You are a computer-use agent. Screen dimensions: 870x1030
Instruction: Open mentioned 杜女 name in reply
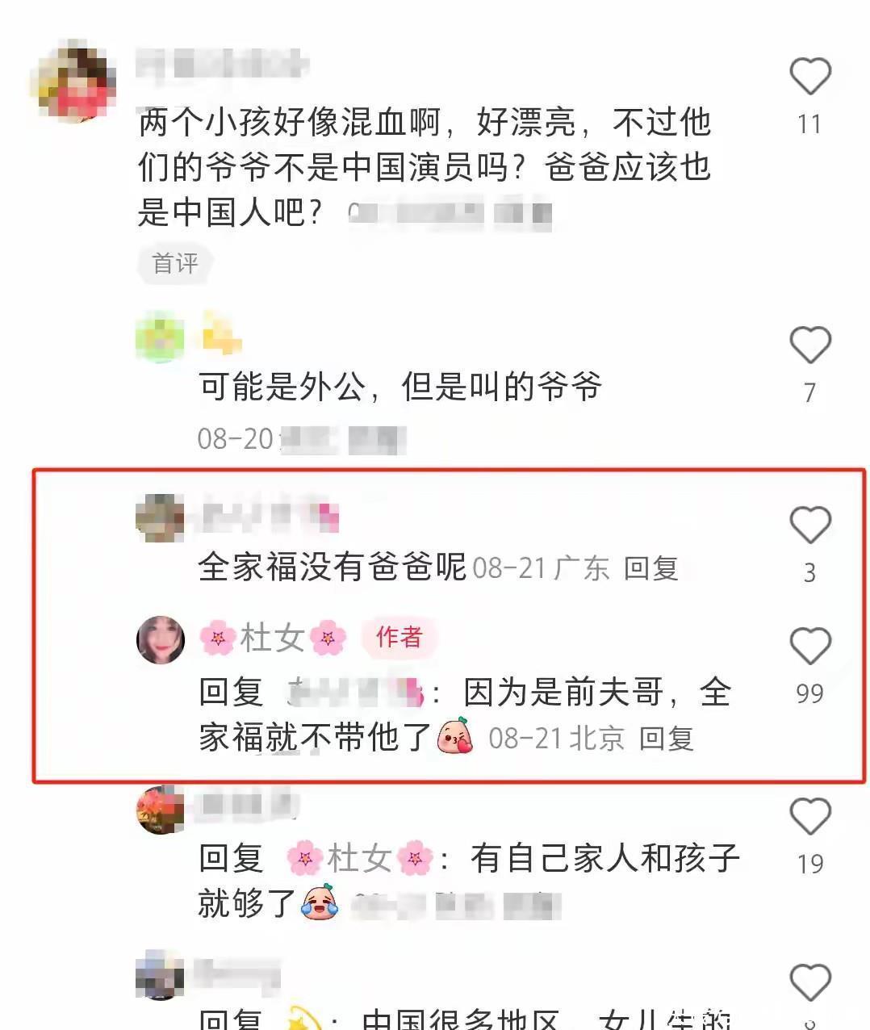[x=359, y=857]
